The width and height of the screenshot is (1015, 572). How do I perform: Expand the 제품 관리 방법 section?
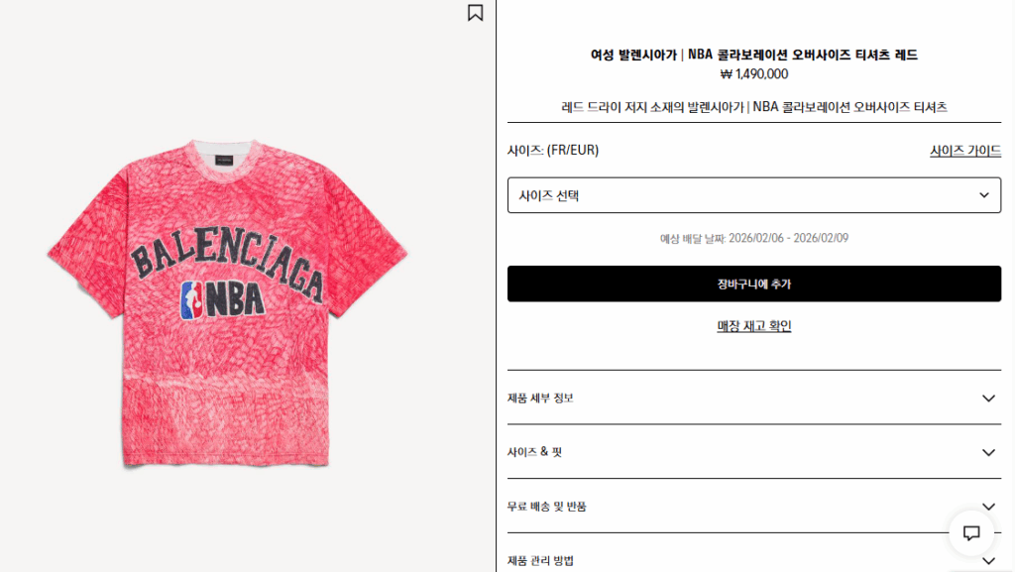754,560
